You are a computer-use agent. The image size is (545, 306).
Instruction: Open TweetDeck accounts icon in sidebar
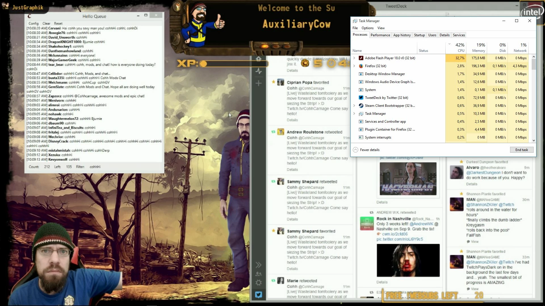[x=258, y=274]
